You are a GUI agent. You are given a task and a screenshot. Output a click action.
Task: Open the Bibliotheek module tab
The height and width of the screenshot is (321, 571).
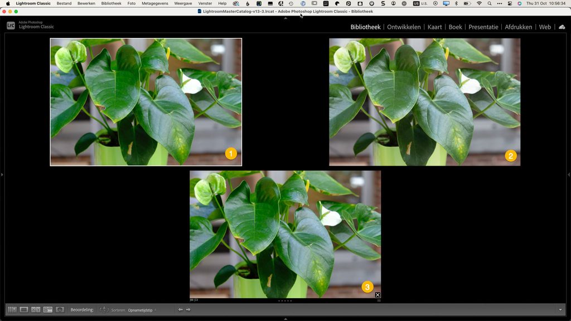pos(365,27)
